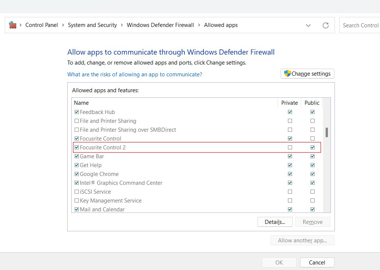Screen dimensions: 380x270
Task: Expand chevron after Windows Defender Firewall breadcrumb
Action: (x=199, y=25)
